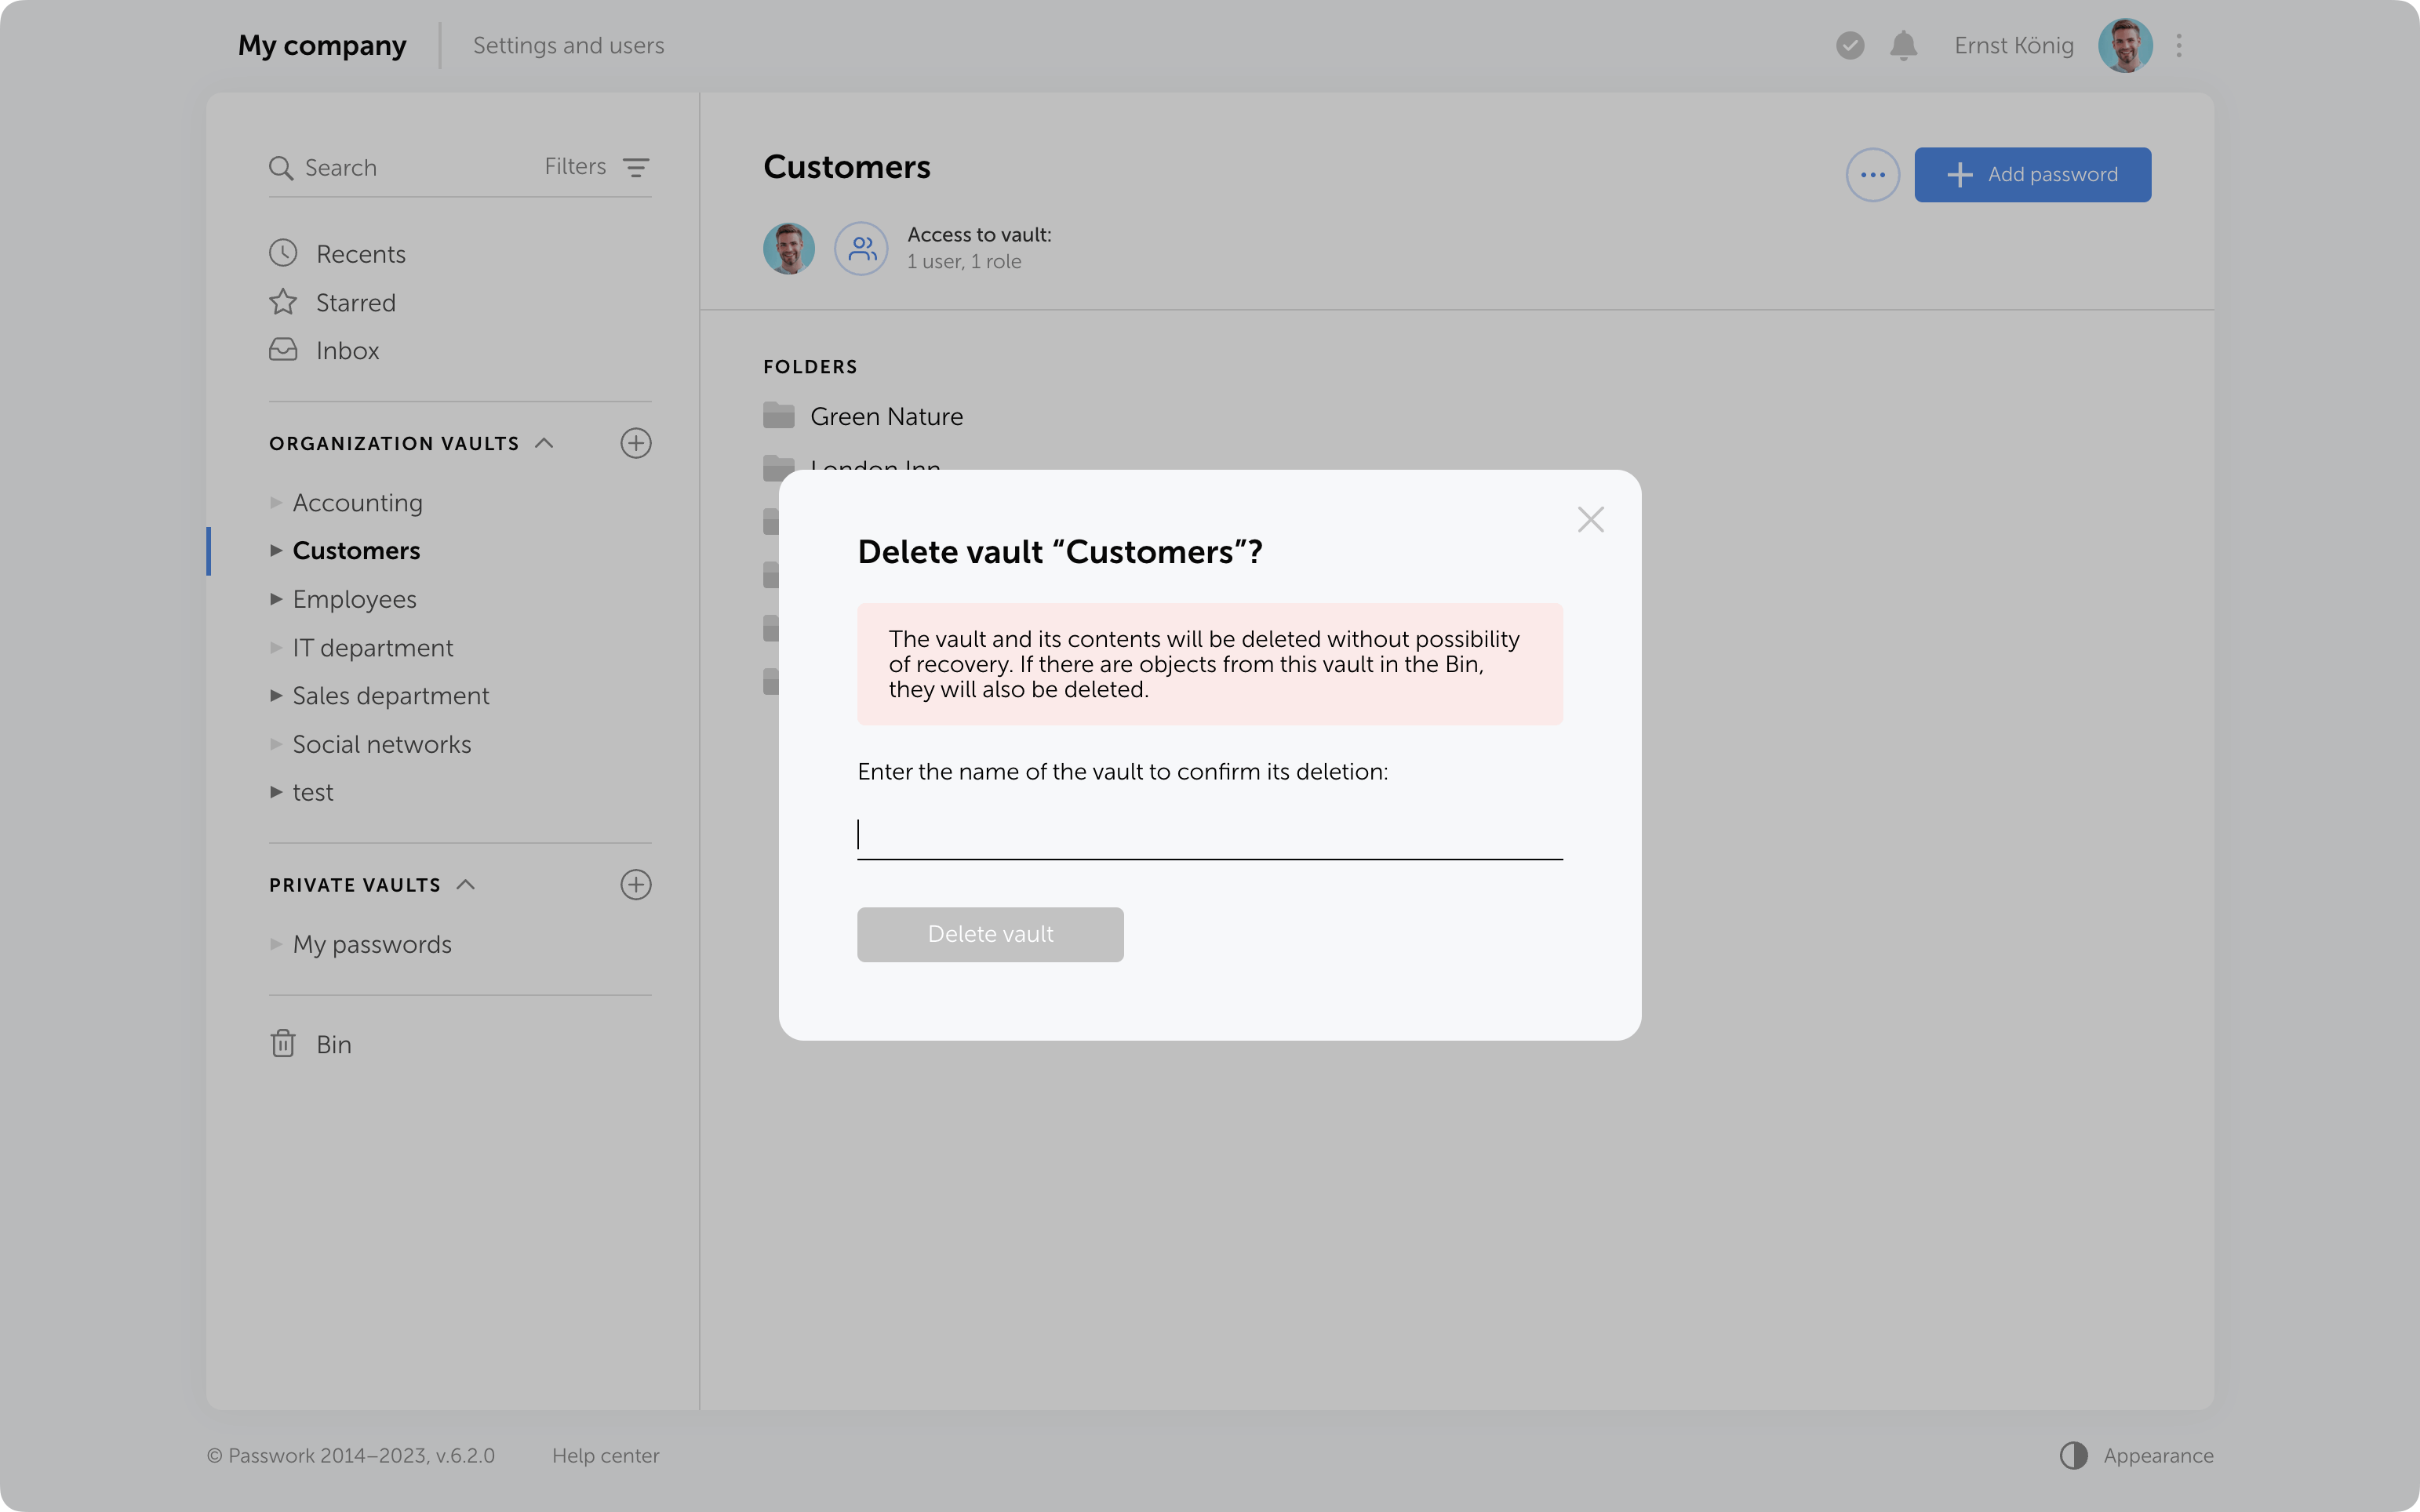Toggle the Appearance theme switch
This screenshot has height=1512, width=2420.
2074,1455
